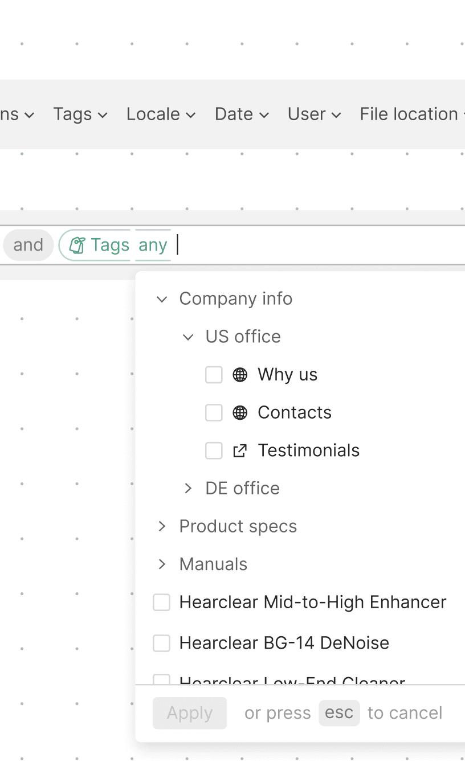Check the Contacts checkbox

(x=214, y=413)
